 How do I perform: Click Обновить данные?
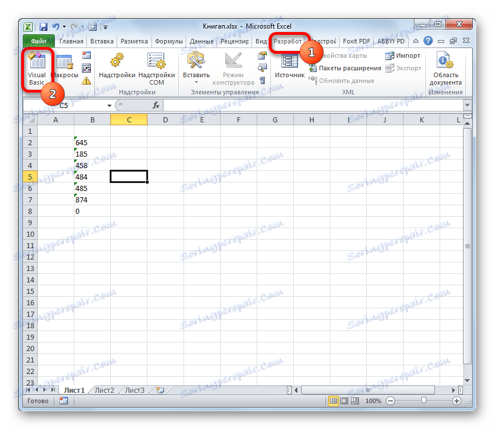pyautogui.click(x=342, y=81)
